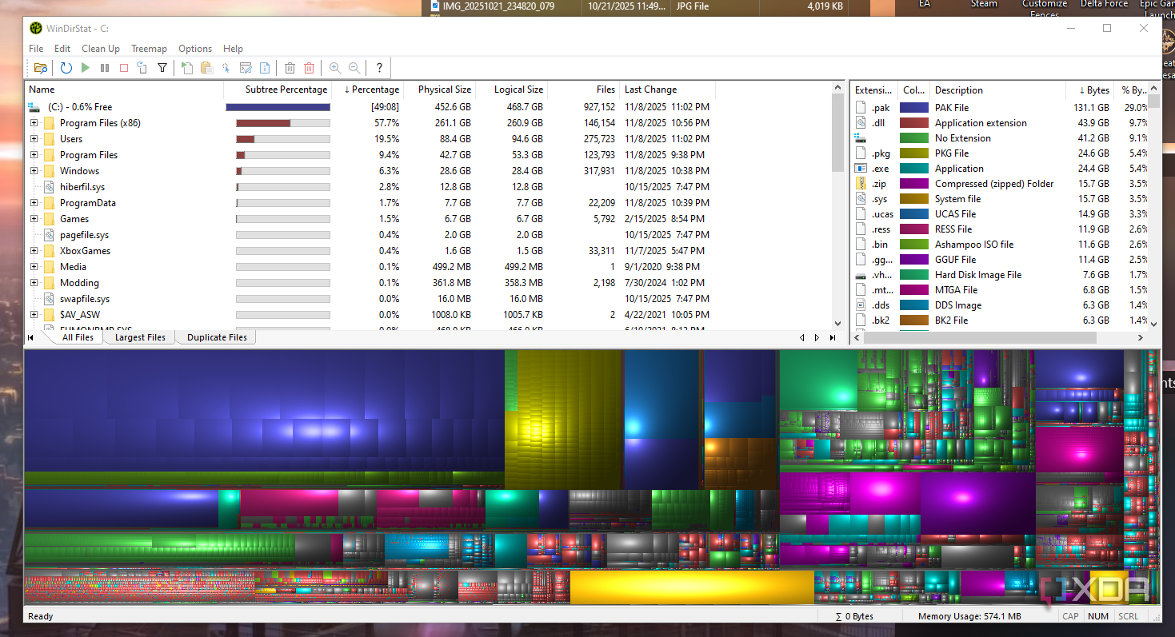The width and height of the screenshot is (1175, 637).
Task: Expand the Program Files (x86) folder
Action: click(x=34, y=123)
